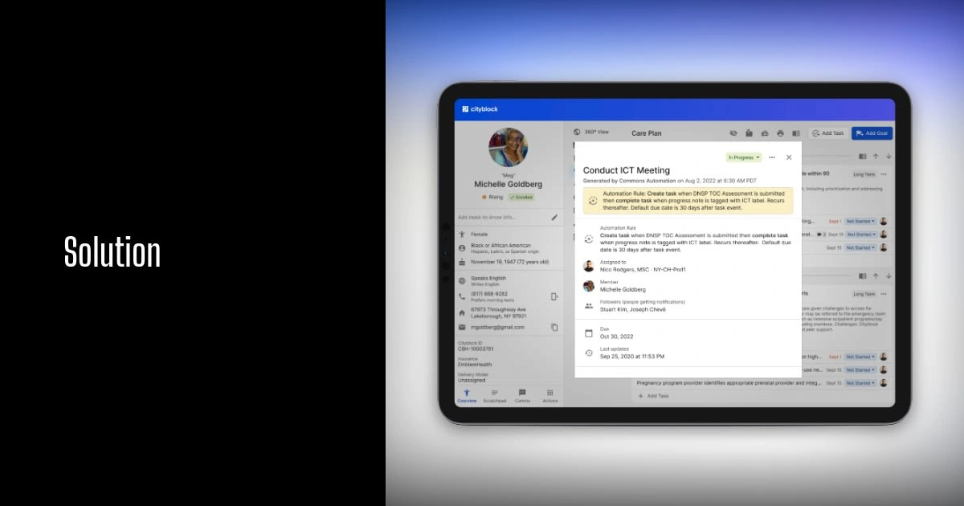Copy the email address with copy icon
This screenshot has height=506, width=964.
[554, 327]
